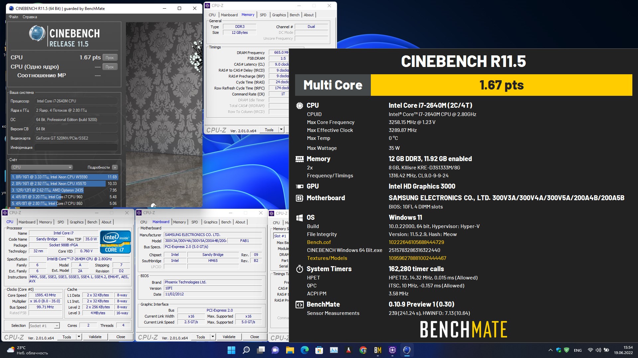Open the Slot #1 dropdown in CPU-Z SPD window
638x358 pixels.
281,236
